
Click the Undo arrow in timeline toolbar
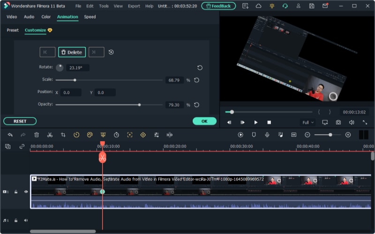coord(10,135)
